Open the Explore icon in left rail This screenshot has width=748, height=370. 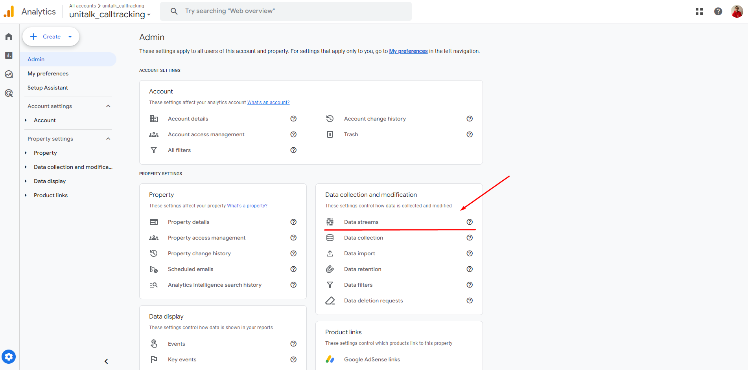[9, 74]
